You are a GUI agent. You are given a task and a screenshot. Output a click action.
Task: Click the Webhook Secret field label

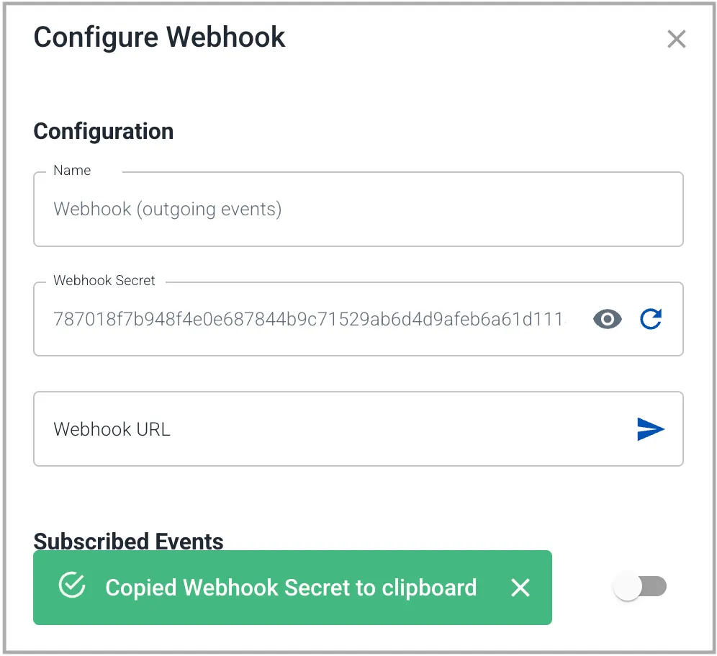tap(104, 280)
